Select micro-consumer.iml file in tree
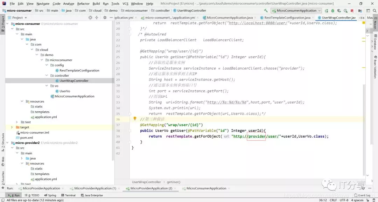 click(34, 132)
